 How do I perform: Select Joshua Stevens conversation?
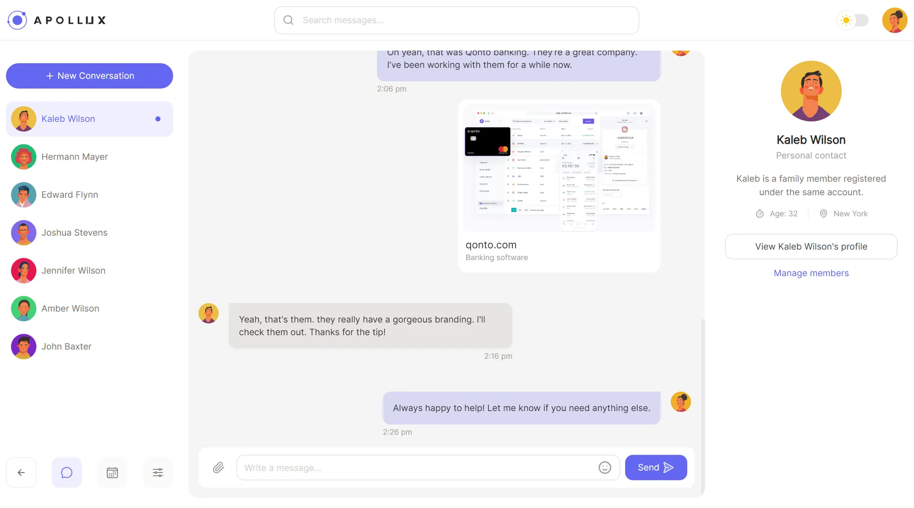[90, 232]
